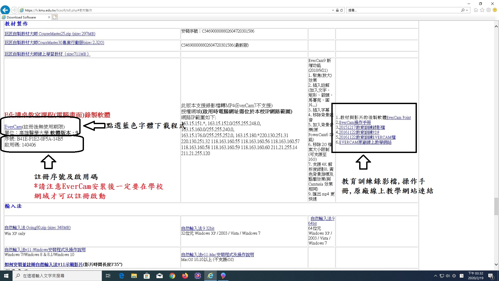Open 如何安裝並註冊自然輸入法V11示範影片 link
The image size is (499, 281).
[x=43, y=265]
